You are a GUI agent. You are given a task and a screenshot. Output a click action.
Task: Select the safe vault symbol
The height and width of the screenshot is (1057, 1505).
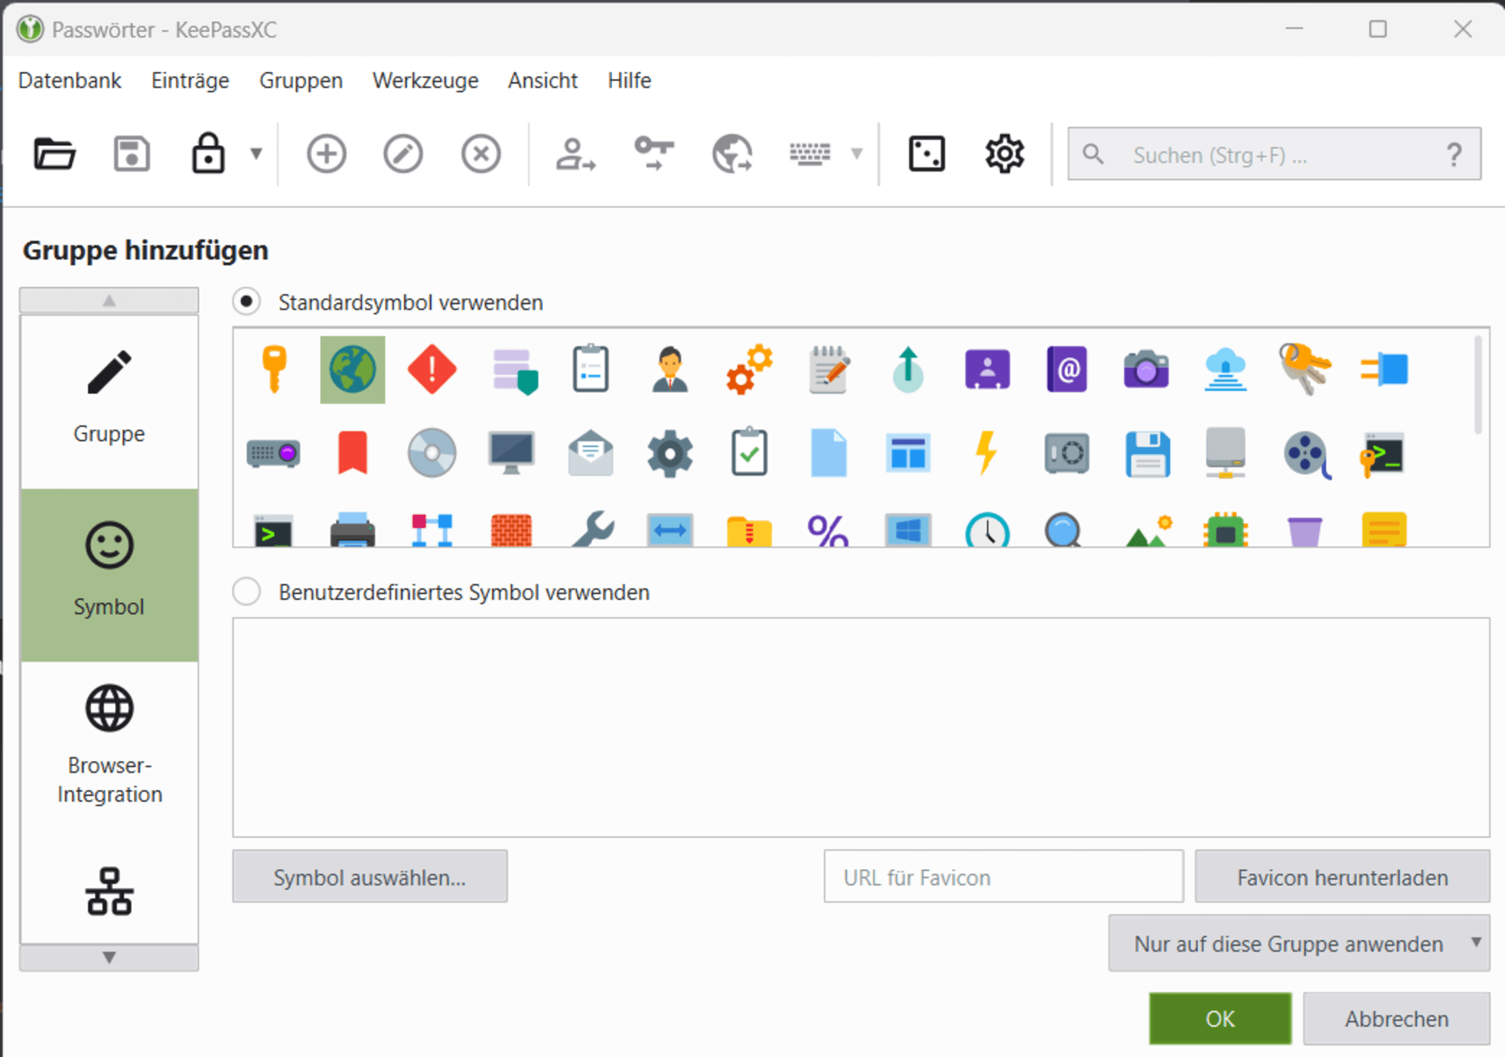[1067, 453]
